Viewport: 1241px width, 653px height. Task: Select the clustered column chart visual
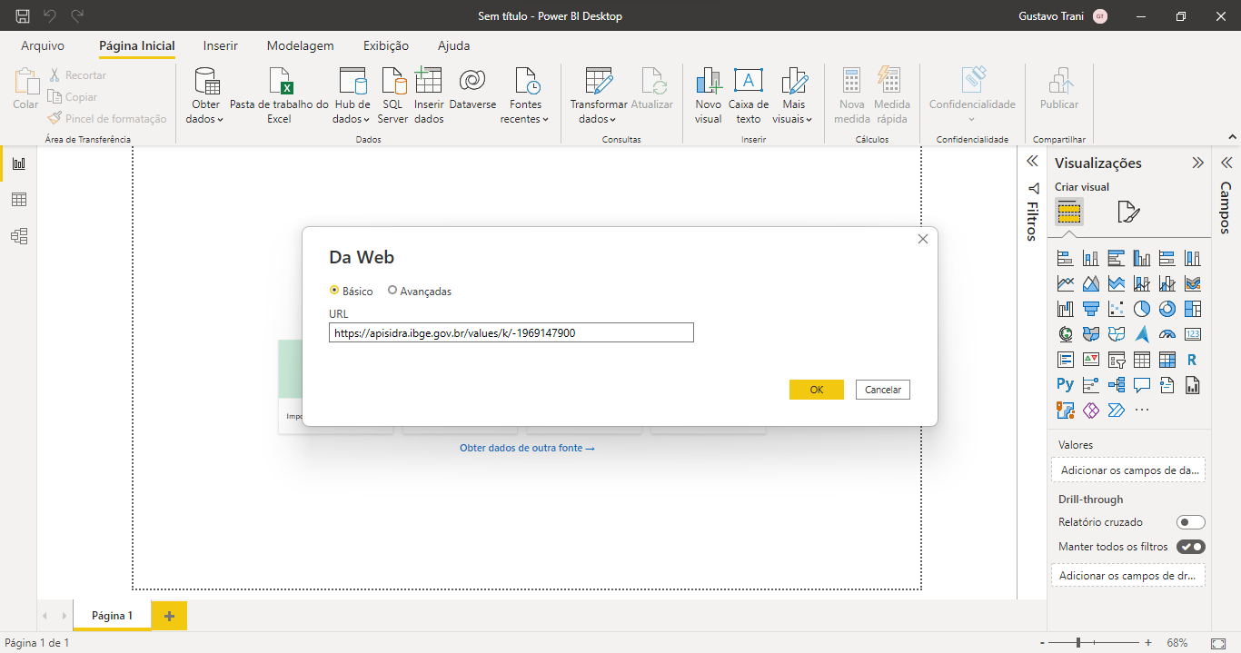1142,258
